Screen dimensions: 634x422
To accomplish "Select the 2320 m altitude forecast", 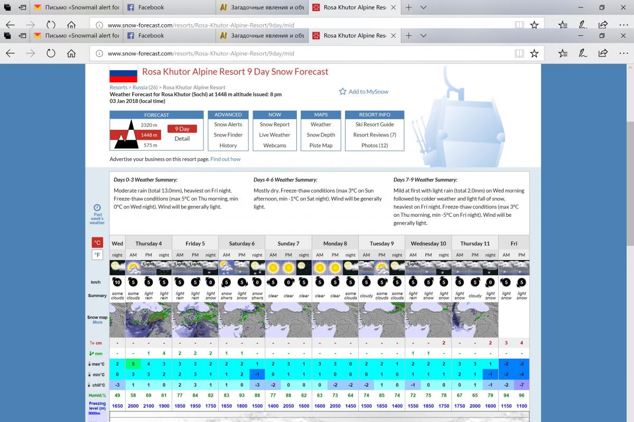I will tap(148, 125).
